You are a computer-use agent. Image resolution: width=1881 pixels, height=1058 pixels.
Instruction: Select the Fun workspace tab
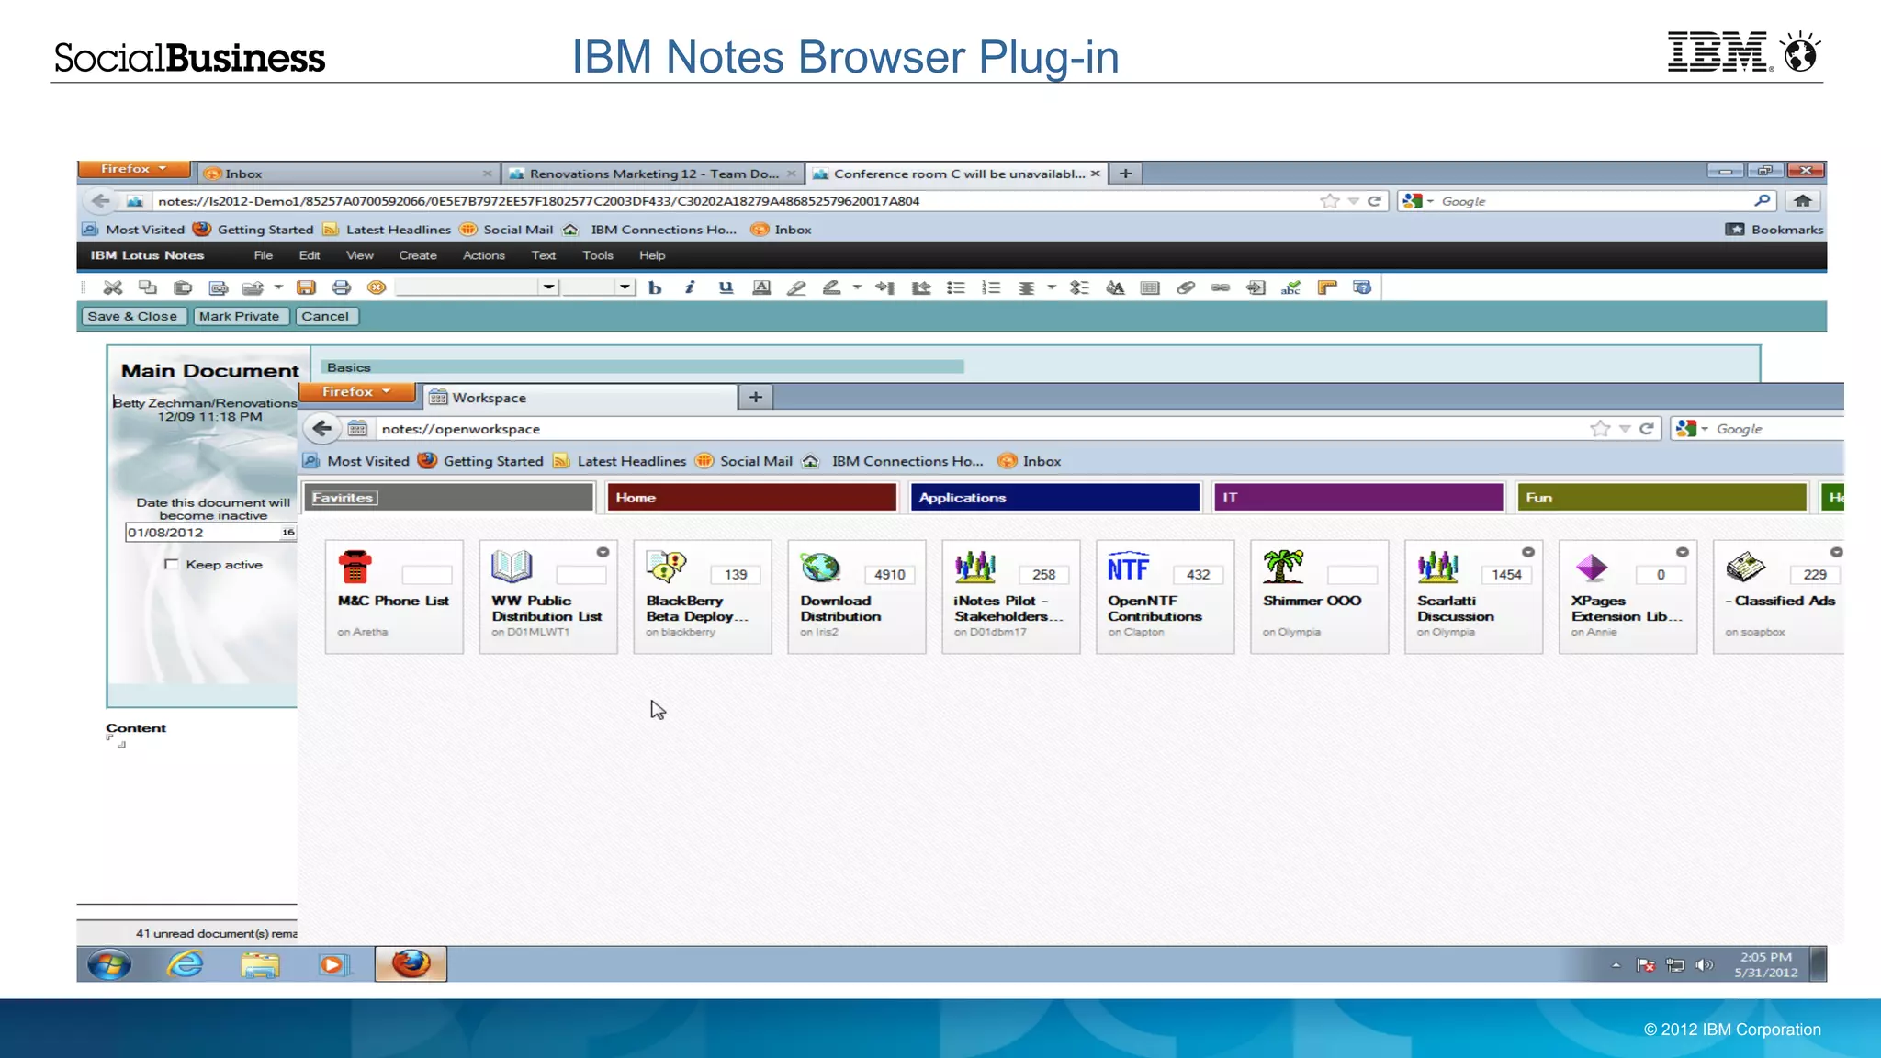click(1661, 498)
